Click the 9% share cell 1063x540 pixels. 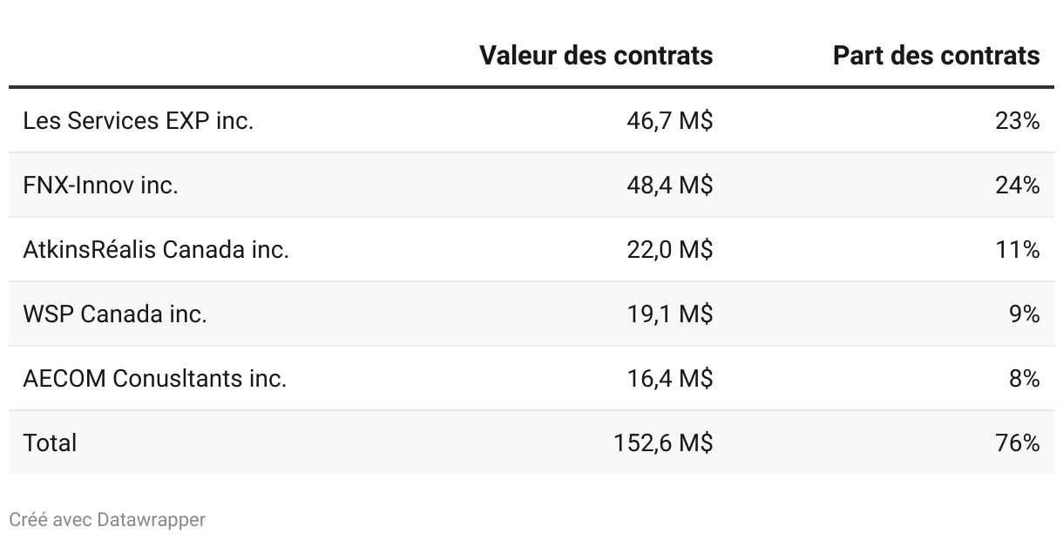click(x=1024, y=314)
